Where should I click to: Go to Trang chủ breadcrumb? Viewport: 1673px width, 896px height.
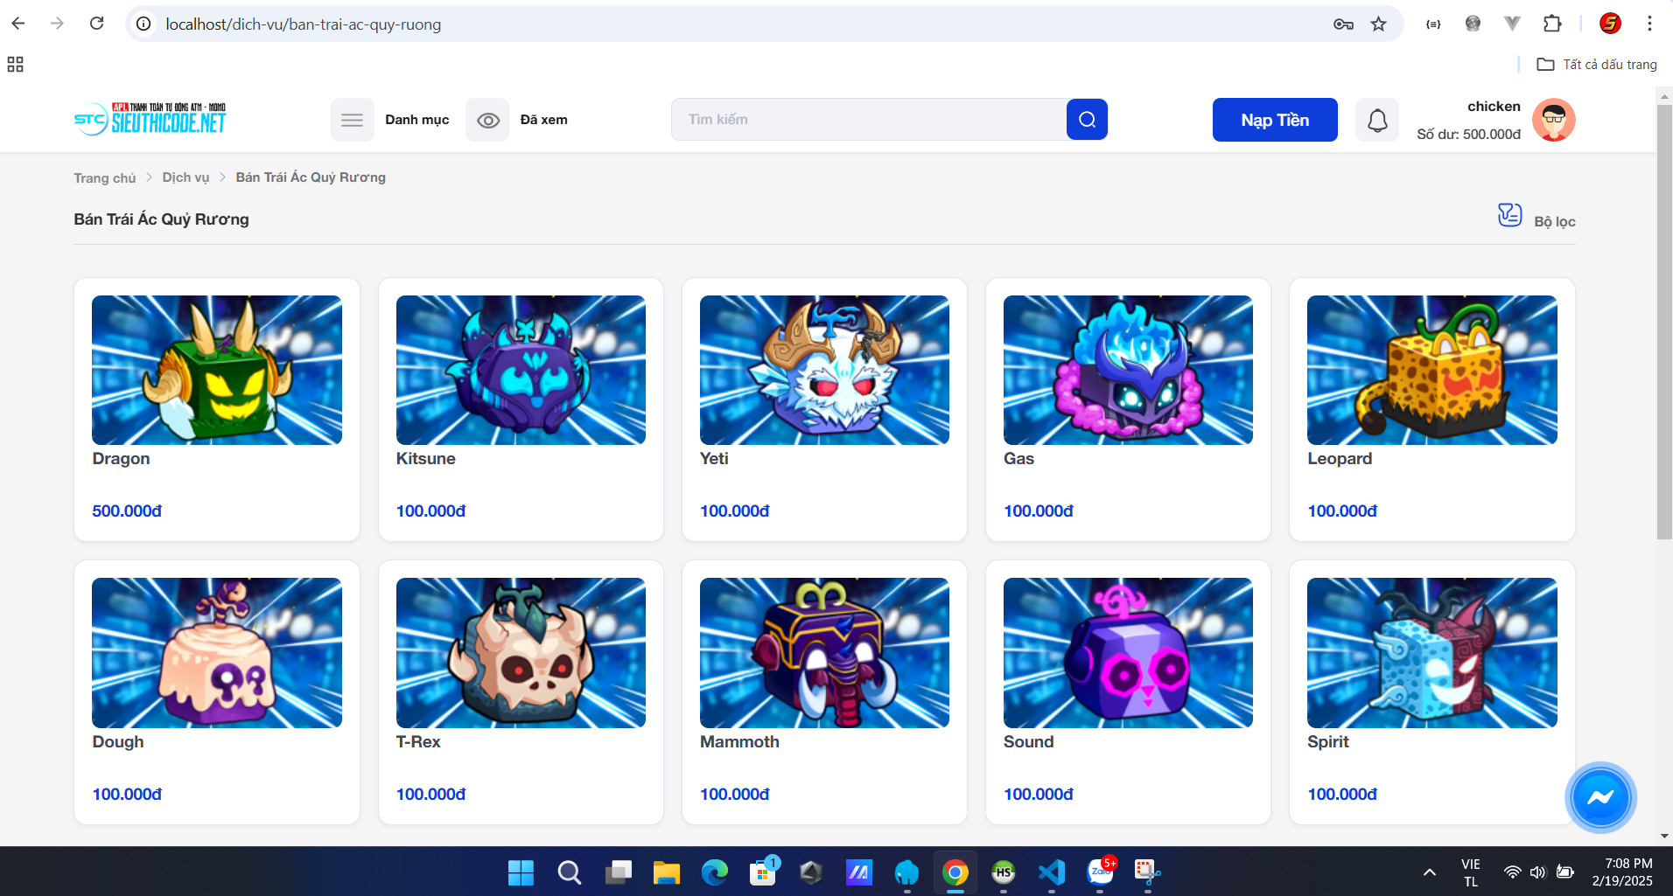pyautogui.click(x=104, y=177)
